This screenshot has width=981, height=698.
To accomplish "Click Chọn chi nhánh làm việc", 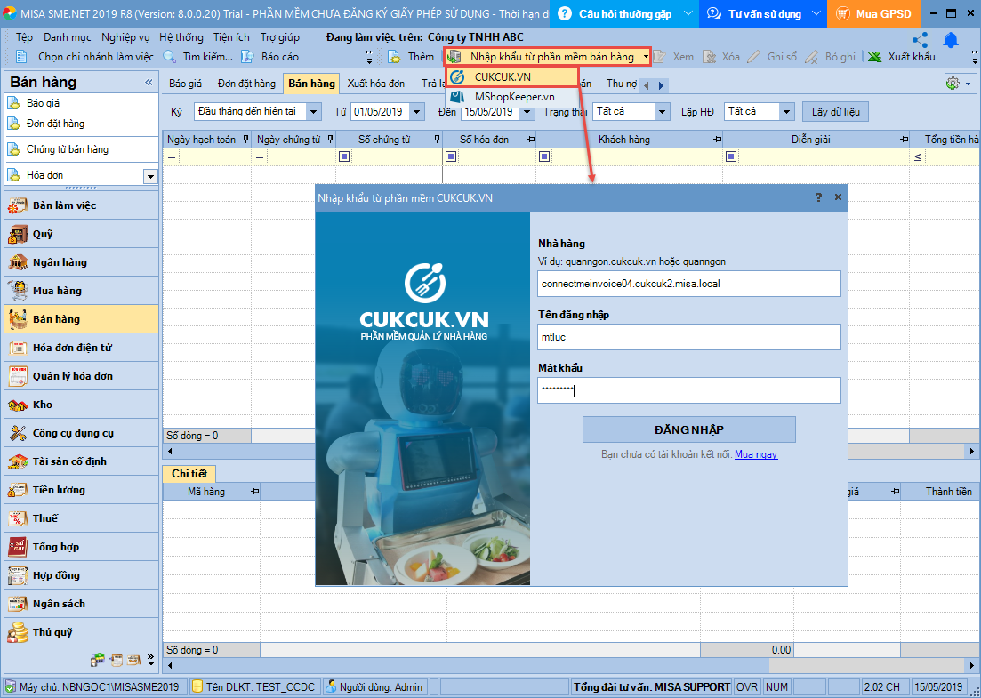I will (x=84, y=57).
